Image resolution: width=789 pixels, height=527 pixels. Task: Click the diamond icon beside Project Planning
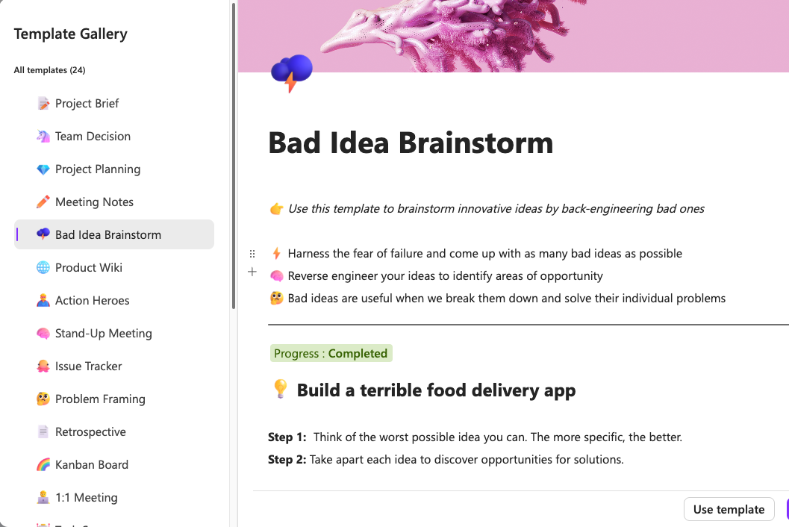43,169
